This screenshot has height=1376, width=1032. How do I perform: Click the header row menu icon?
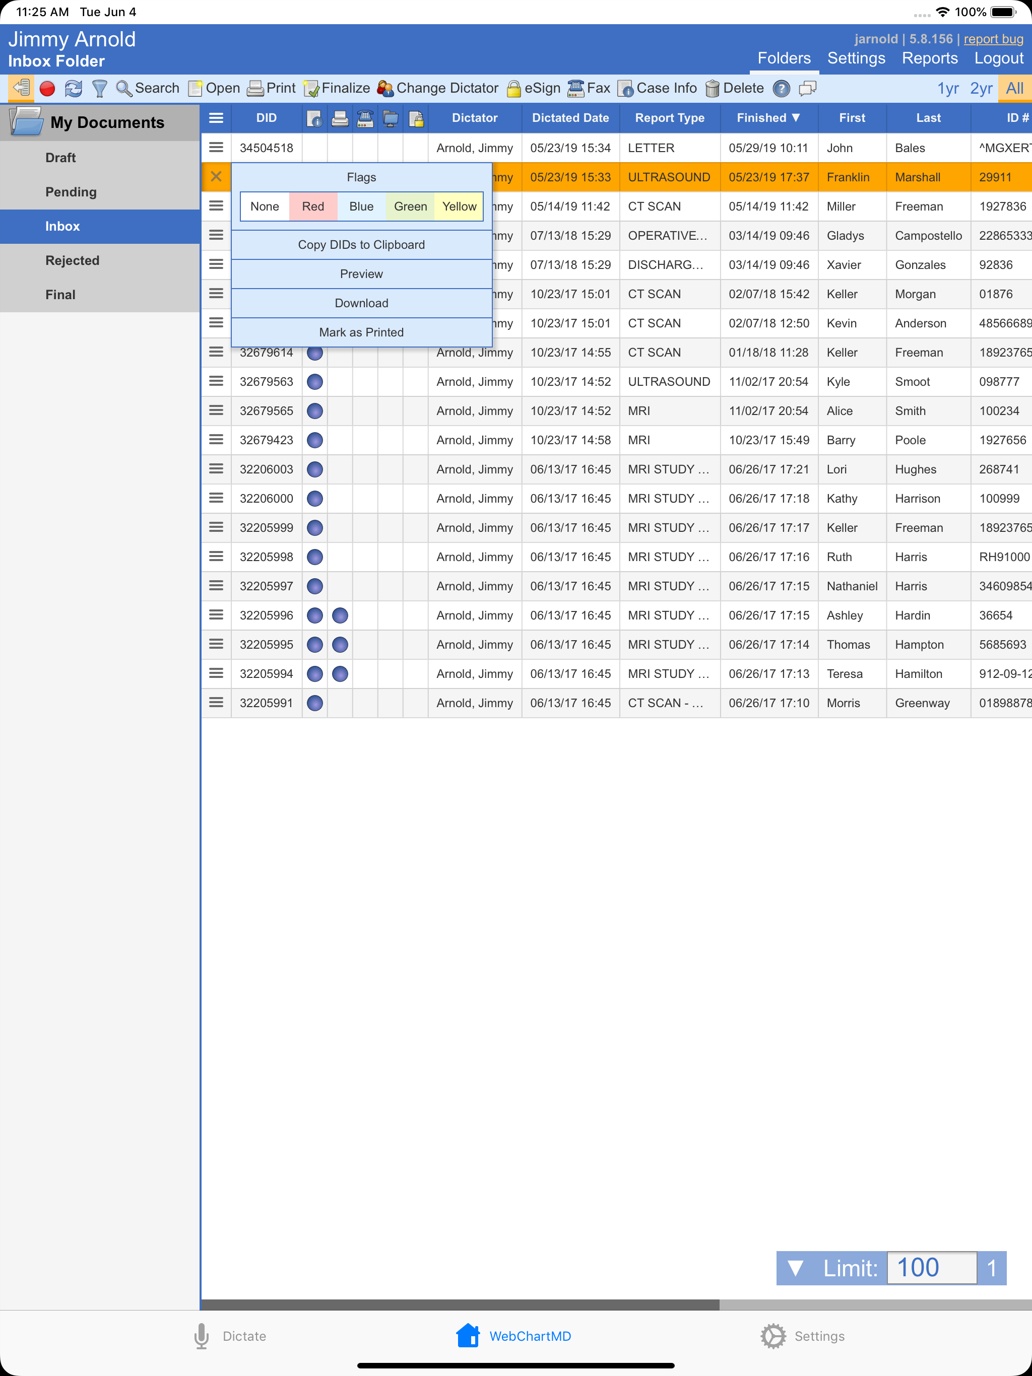click(216, 118)
